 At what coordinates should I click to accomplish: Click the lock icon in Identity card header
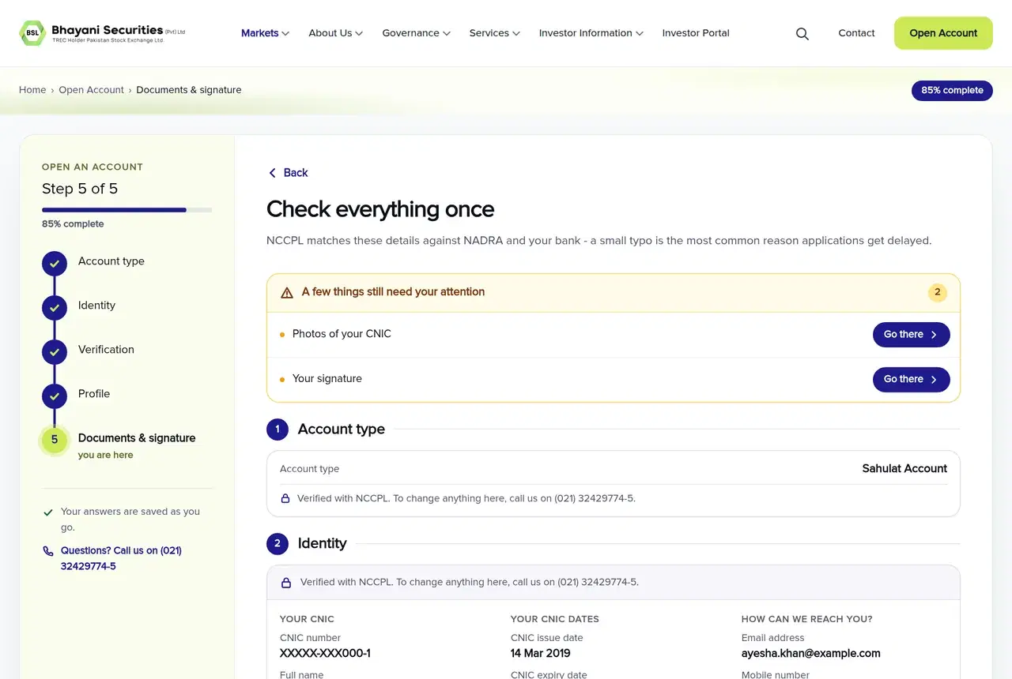[287, 583]
